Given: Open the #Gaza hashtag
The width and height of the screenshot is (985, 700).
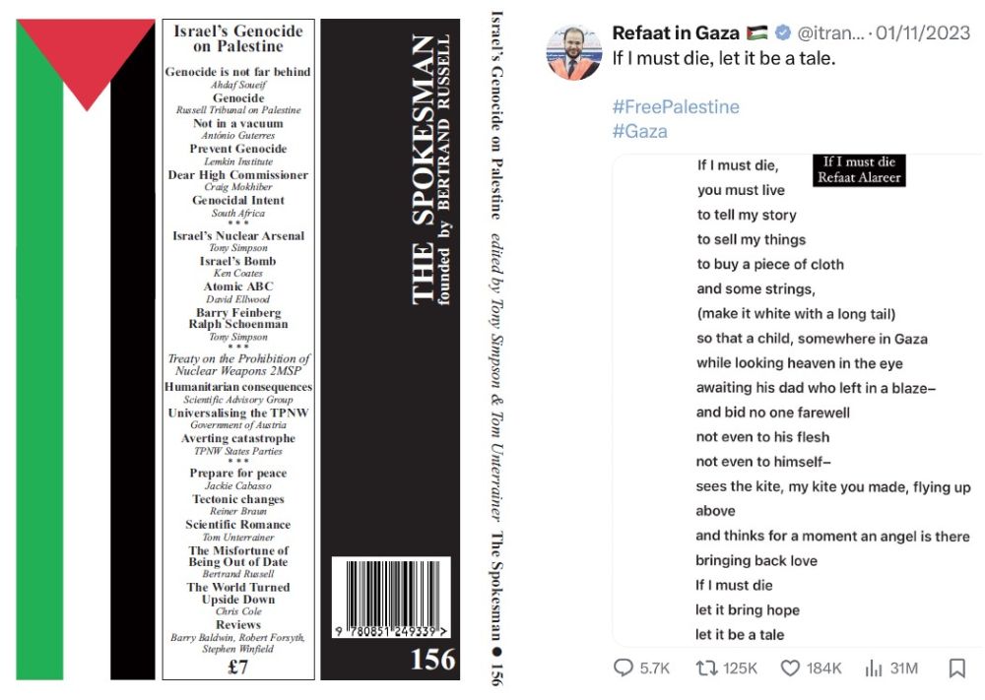Looking at the screenshot, I should point(639,131).
